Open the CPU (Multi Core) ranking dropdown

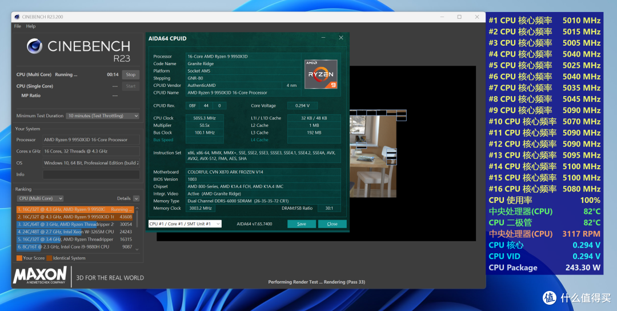(40, 198)
